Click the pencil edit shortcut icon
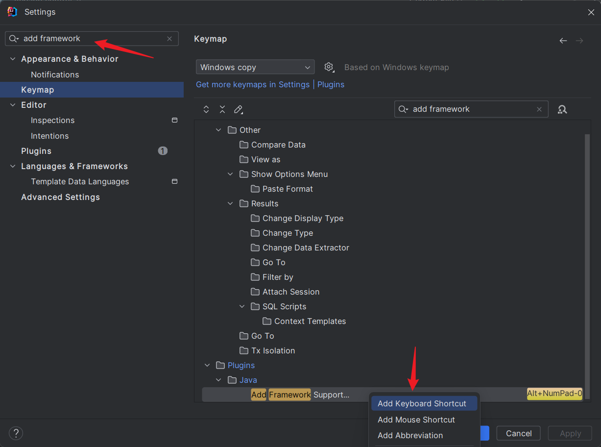The height and width of the screenshot is (447, 601). click(239, 109)
